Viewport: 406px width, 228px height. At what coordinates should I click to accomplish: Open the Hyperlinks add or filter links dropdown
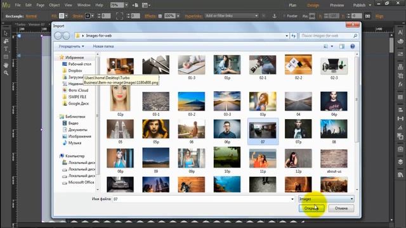tap(232, 16)
